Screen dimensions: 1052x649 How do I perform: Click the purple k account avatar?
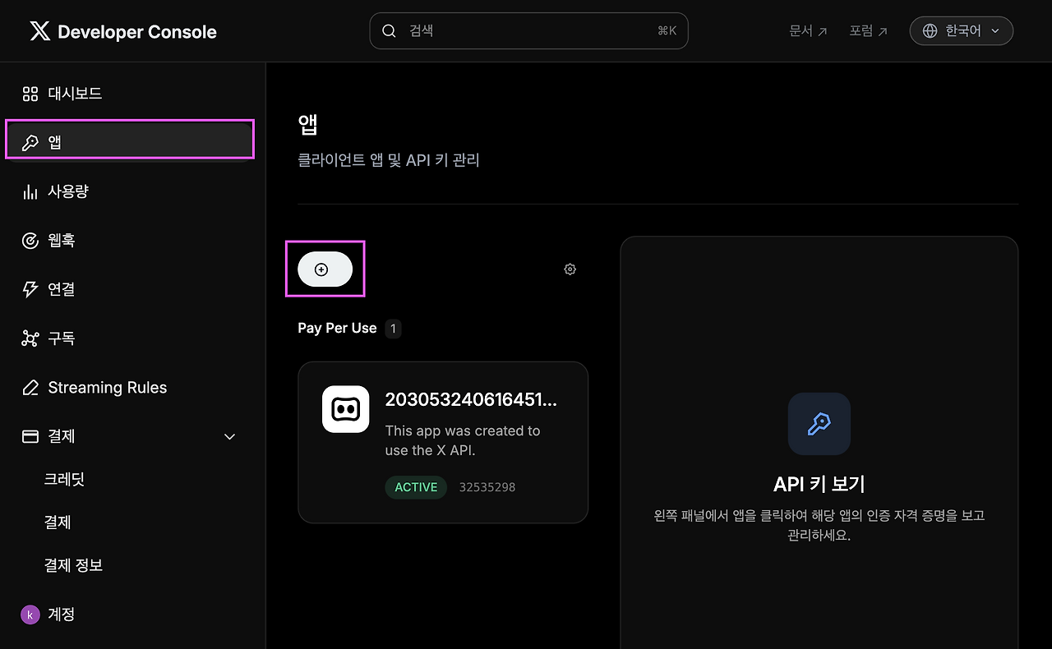[x=30, y=614]
